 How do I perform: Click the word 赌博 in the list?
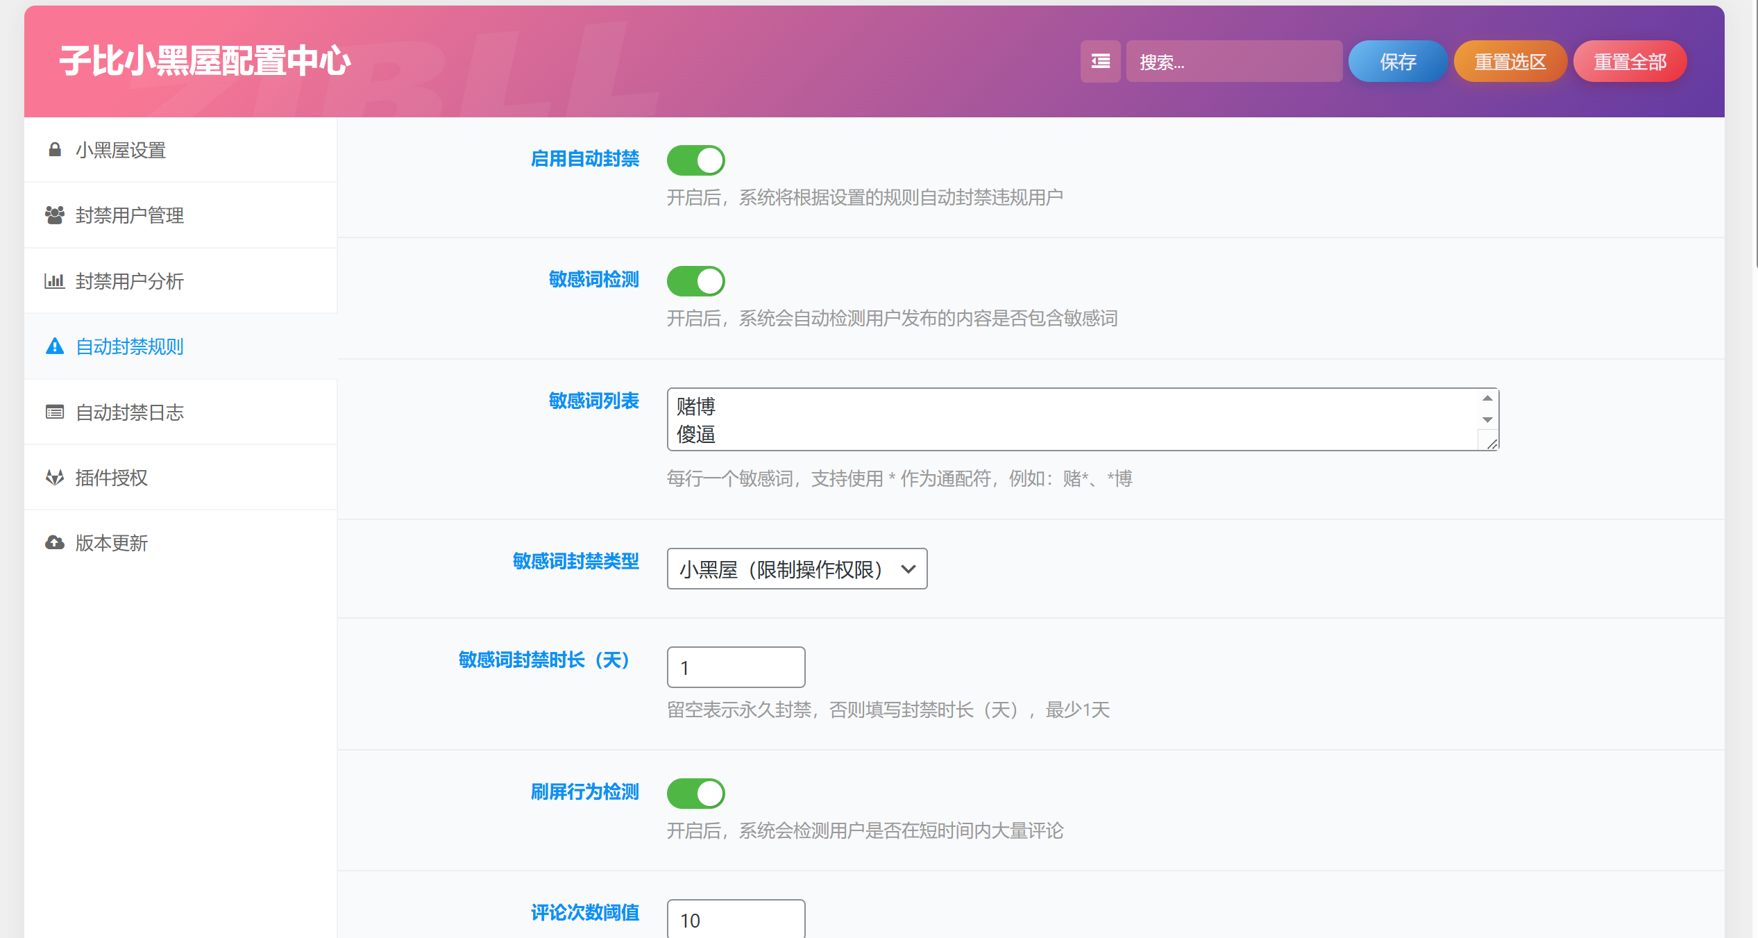click(696, 406)
